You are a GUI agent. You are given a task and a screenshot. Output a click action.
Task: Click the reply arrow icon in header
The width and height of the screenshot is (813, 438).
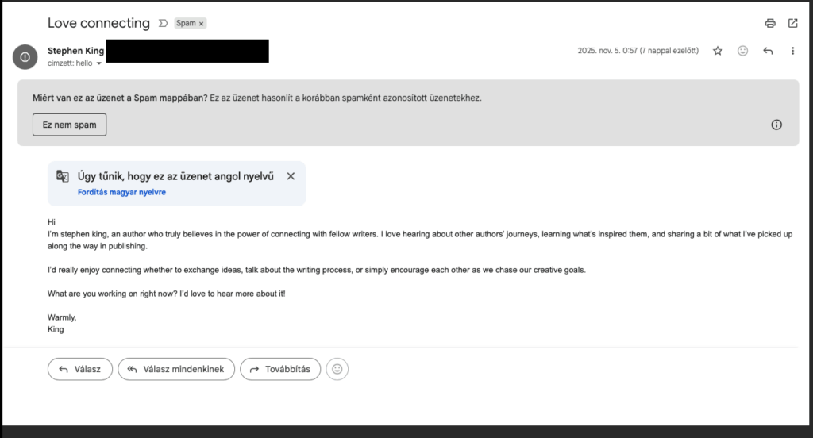(768, 51)
